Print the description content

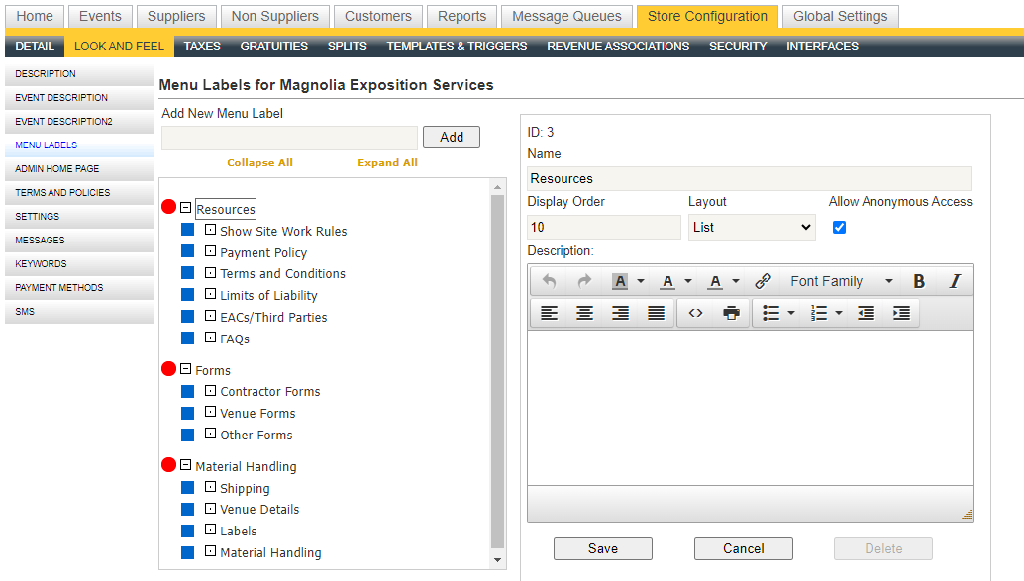(x=731, y=313)
